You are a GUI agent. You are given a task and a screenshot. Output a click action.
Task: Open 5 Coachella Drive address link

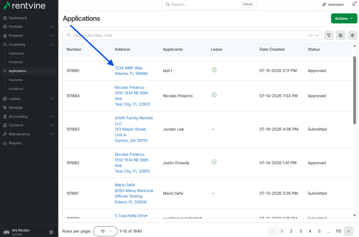(x=131, y=216)
